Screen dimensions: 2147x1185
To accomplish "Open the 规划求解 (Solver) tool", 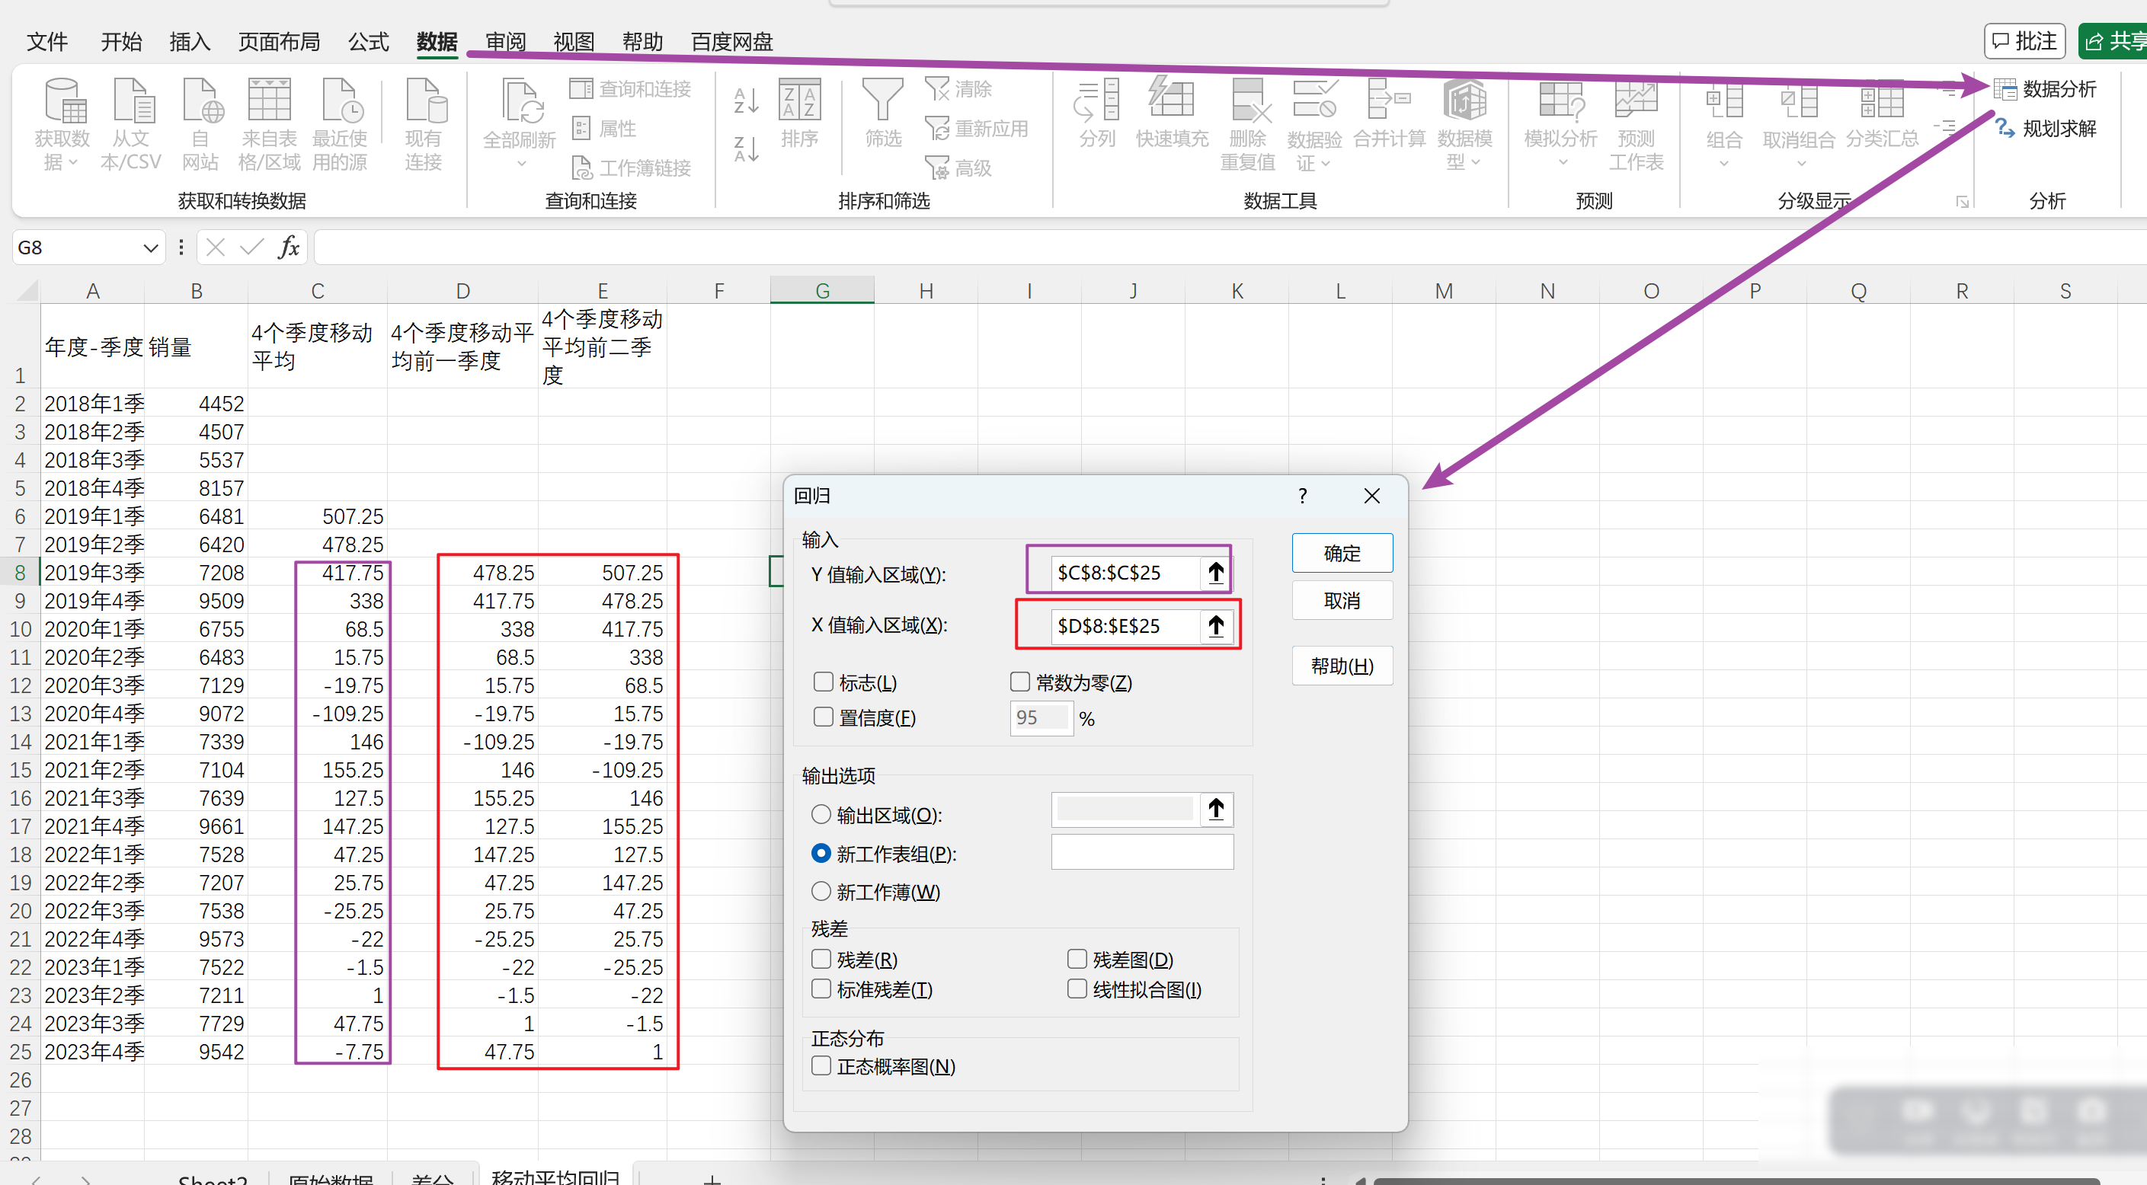I will click(2046, 129).
